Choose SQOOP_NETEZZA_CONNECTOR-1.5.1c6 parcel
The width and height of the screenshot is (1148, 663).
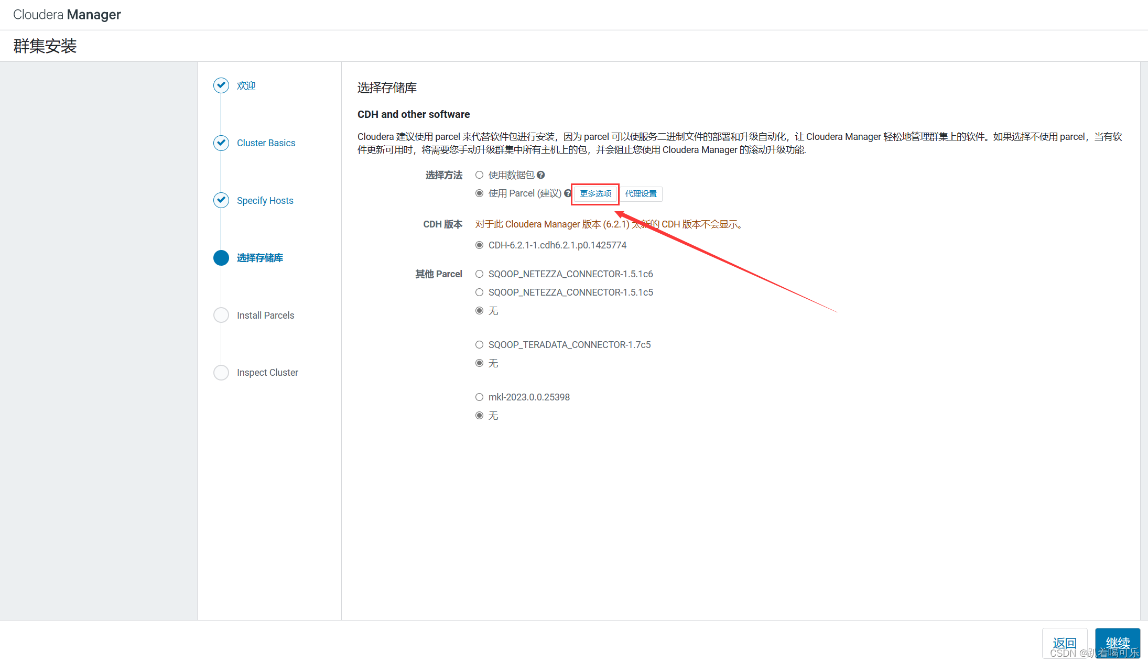pyautogui.click(x=479, y=274)
